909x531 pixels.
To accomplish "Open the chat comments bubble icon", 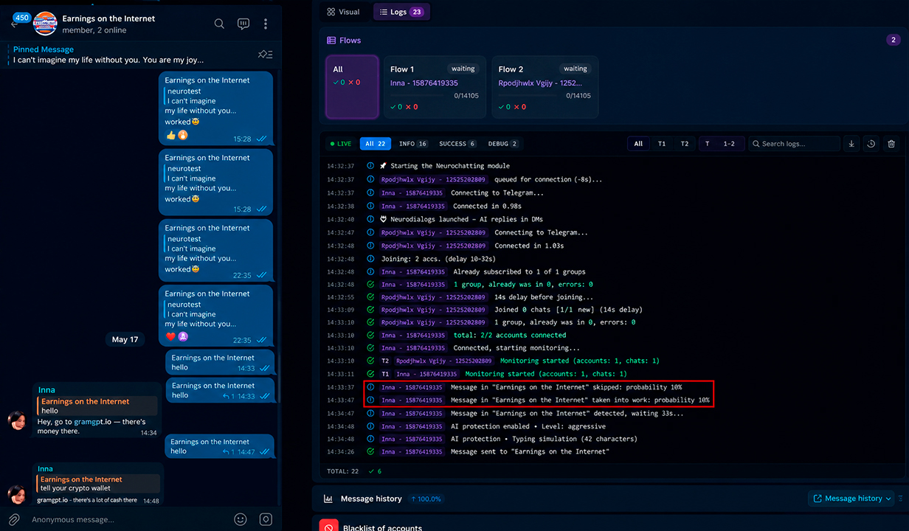I will [243, 24].
